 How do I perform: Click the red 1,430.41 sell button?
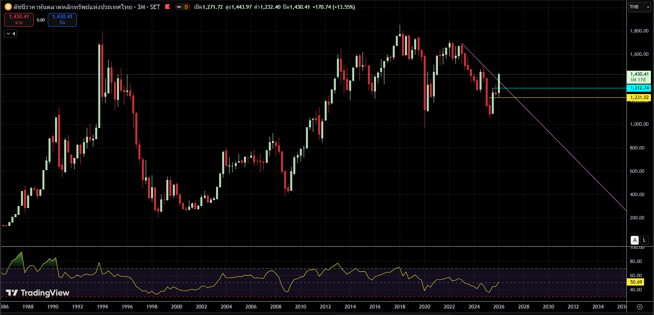19,19
